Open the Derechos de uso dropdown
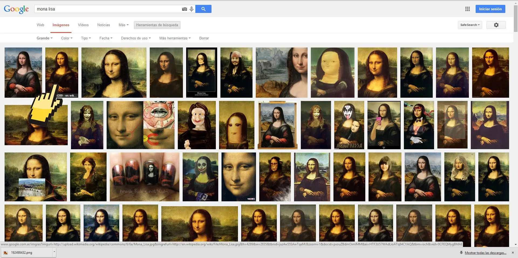Image resolution: width=518 pixels, height=258 pixels. 136,38
